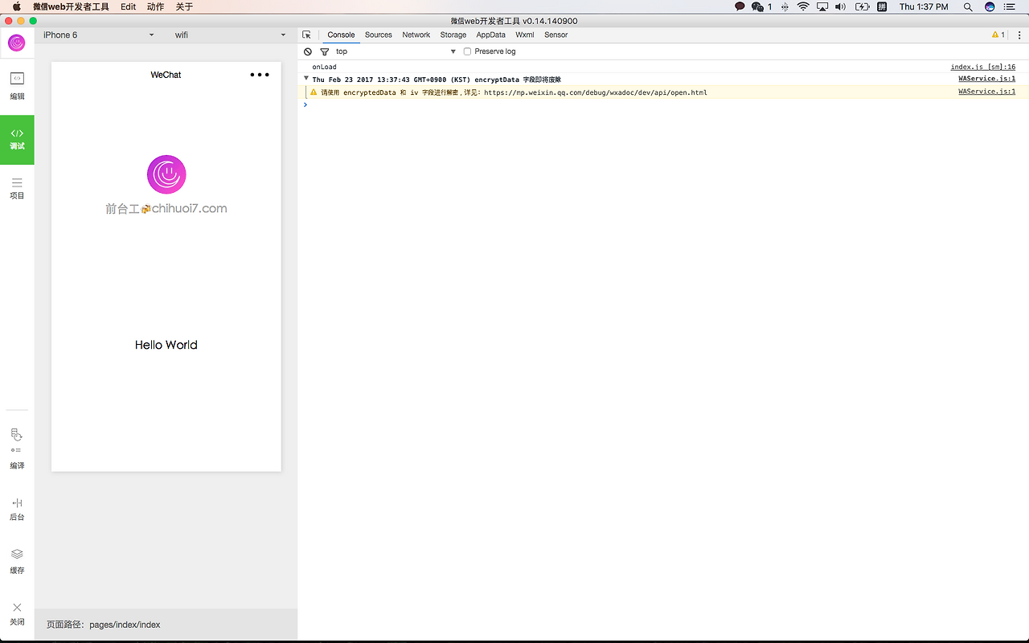Image resolution: width=1029 pixels, height=643 pixels.
Task: Collapse the expanded encryptData log entry
Action: pyautogui.click(x=305, y=79)
